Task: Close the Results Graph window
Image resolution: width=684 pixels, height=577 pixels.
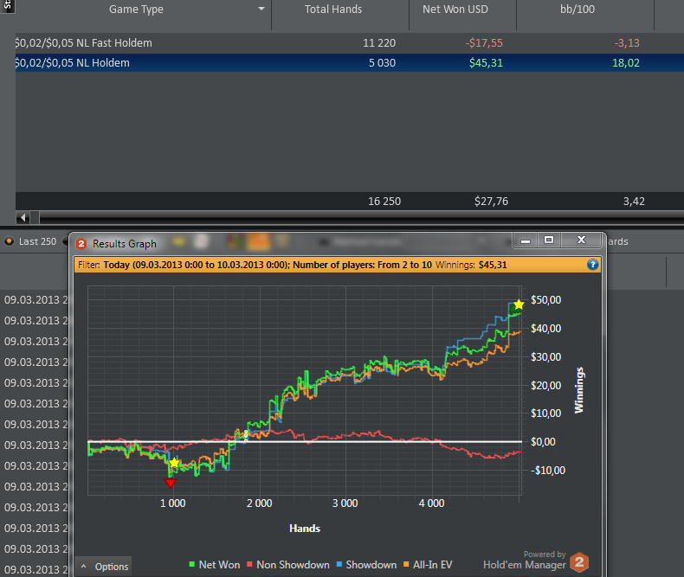Action: (581, 240)
